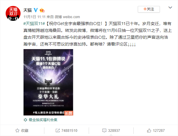Click the comment bubble icon

point(104,131)
